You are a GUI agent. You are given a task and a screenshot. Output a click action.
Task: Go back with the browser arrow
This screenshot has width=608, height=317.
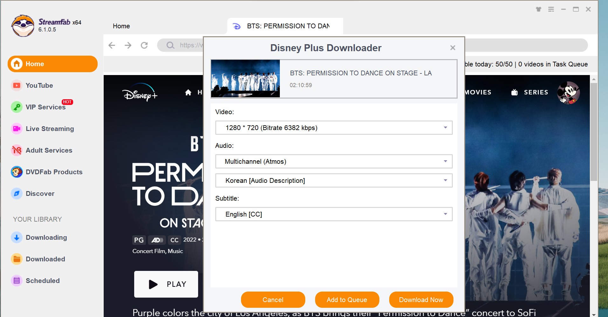coord(112,45)
